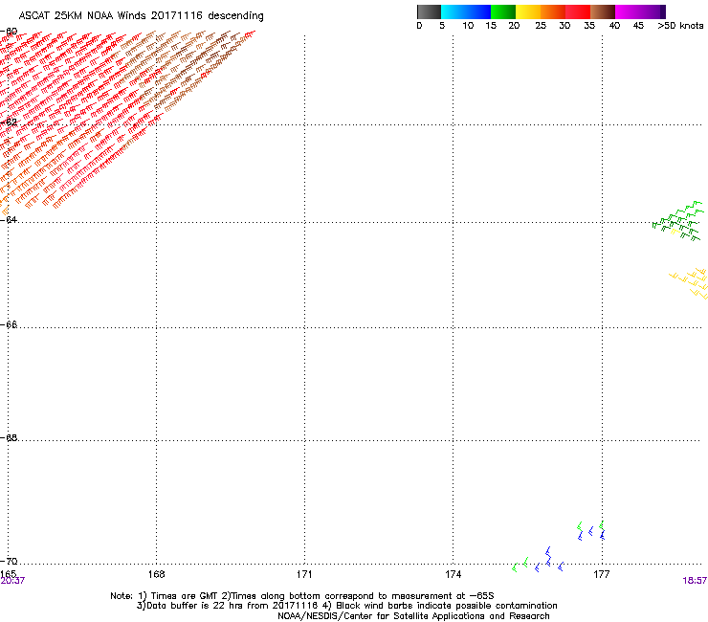Screen dimensions: 708x622
Task: Select the '177' longitude axis label
Action: coord(602,574)
